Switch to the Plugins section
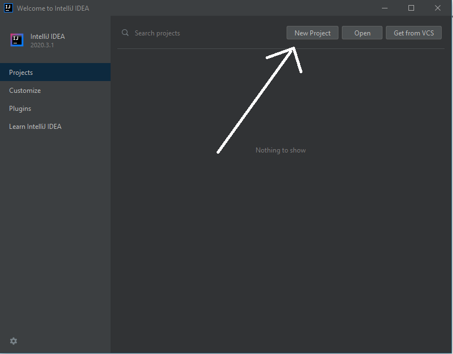453x354 pixels. pyautogui.click(x=20, y=108)
